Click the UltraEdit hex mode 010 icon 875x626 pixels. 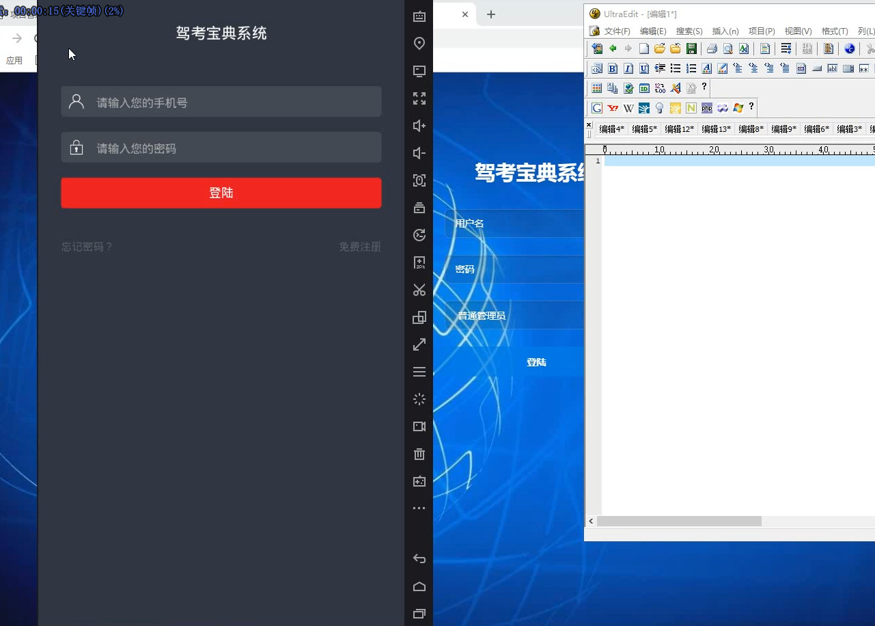tap(807, 49)
